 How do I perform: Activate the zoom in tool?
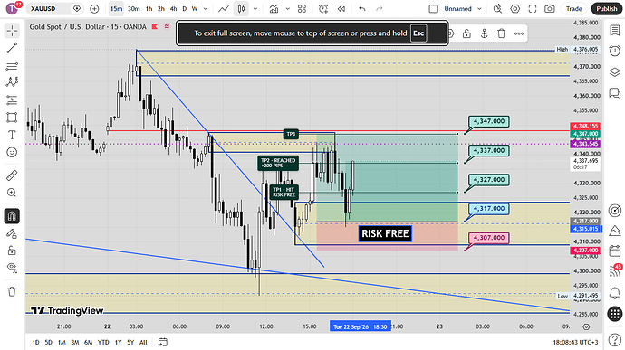click(x=12, y=193)
